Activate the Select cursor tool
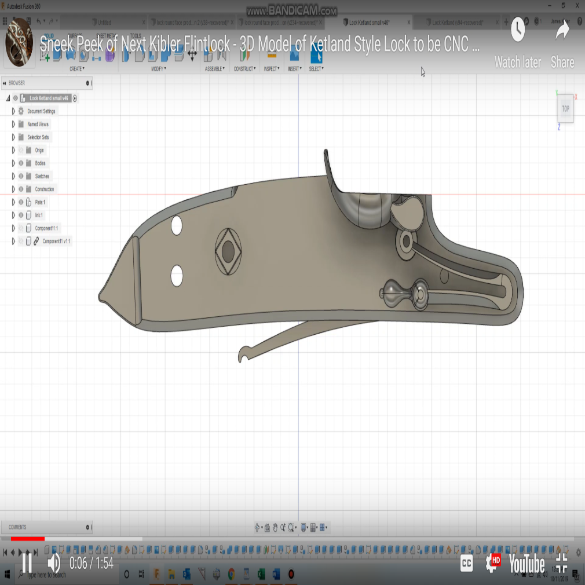Viewport: 585px width, 585px height. (x=316, y=56)
